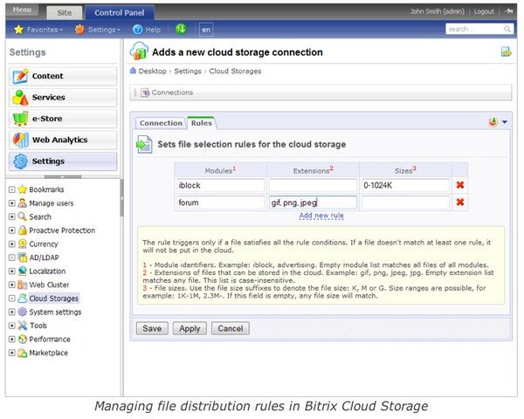Click the Tools wrench icon
The width and height of the screenshot is (524, 419).
pos(23,325)
